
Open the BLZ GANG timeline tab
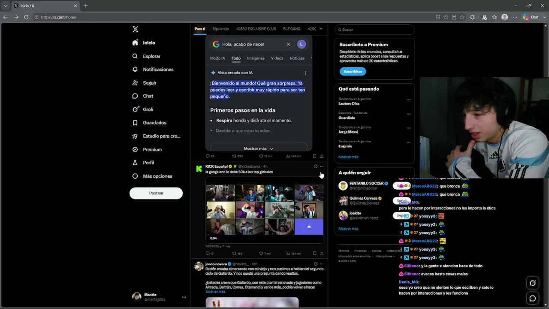point(292,29)
